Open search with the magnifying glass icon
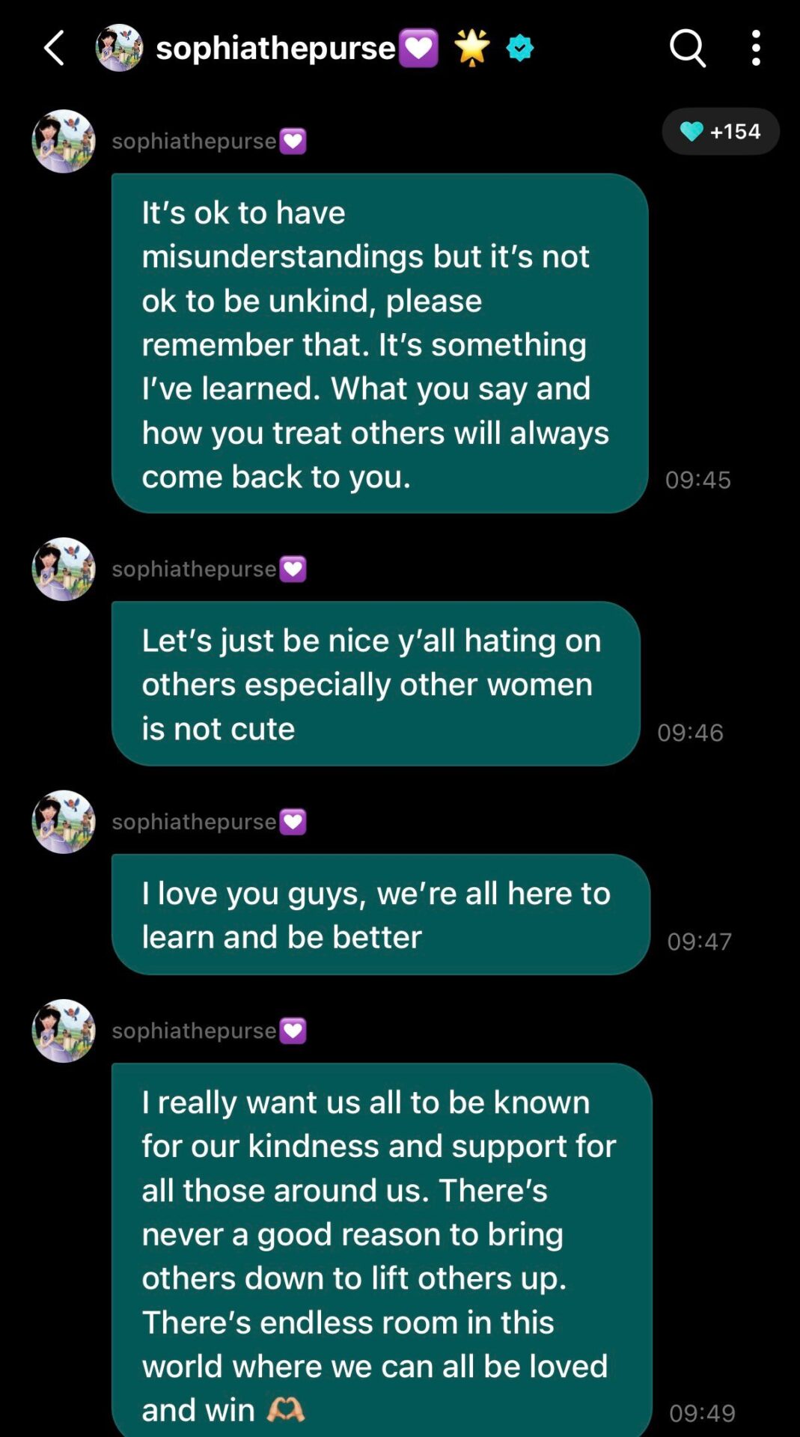800x1437 pixels. (x=687, y=49)
